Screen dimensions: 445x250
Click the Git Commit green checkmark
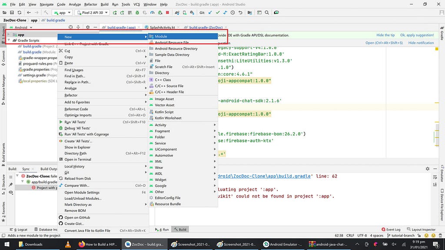click(218, 13)
